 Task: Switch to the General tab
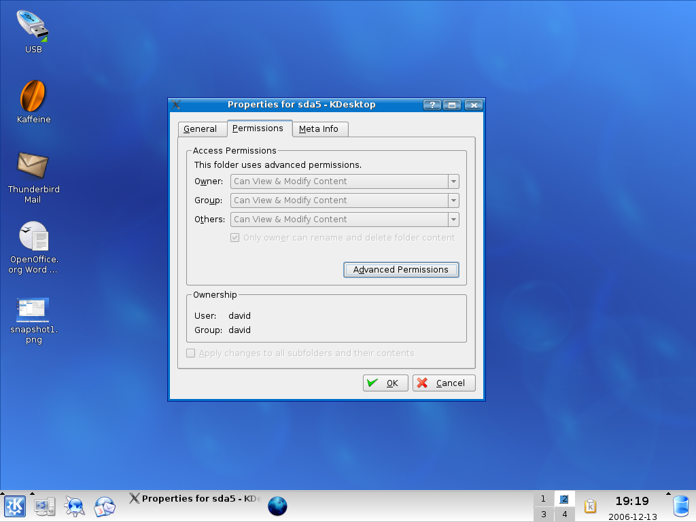(x=200, y=129)
